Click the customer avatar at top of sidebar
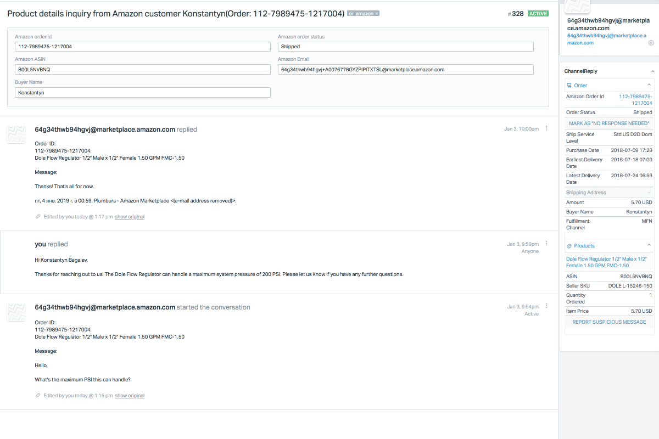Viewport: 659px width, 439px height. 578,6
